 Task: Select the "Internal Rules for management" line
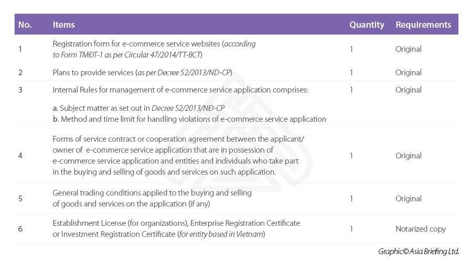[180, 90]
